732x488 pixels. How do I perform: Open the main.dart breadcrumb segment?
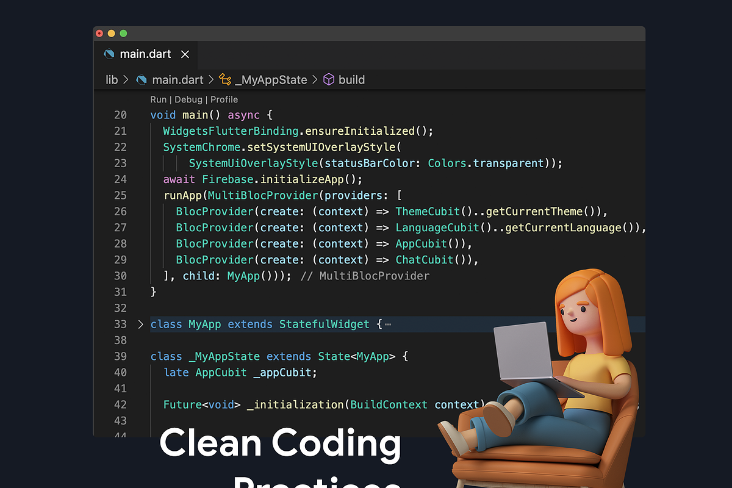click(x=170, y=79)
